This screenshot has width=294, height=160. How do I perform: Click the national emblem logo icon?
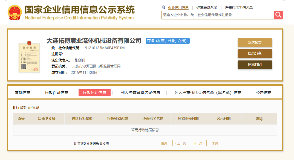[x=15, y=13]
